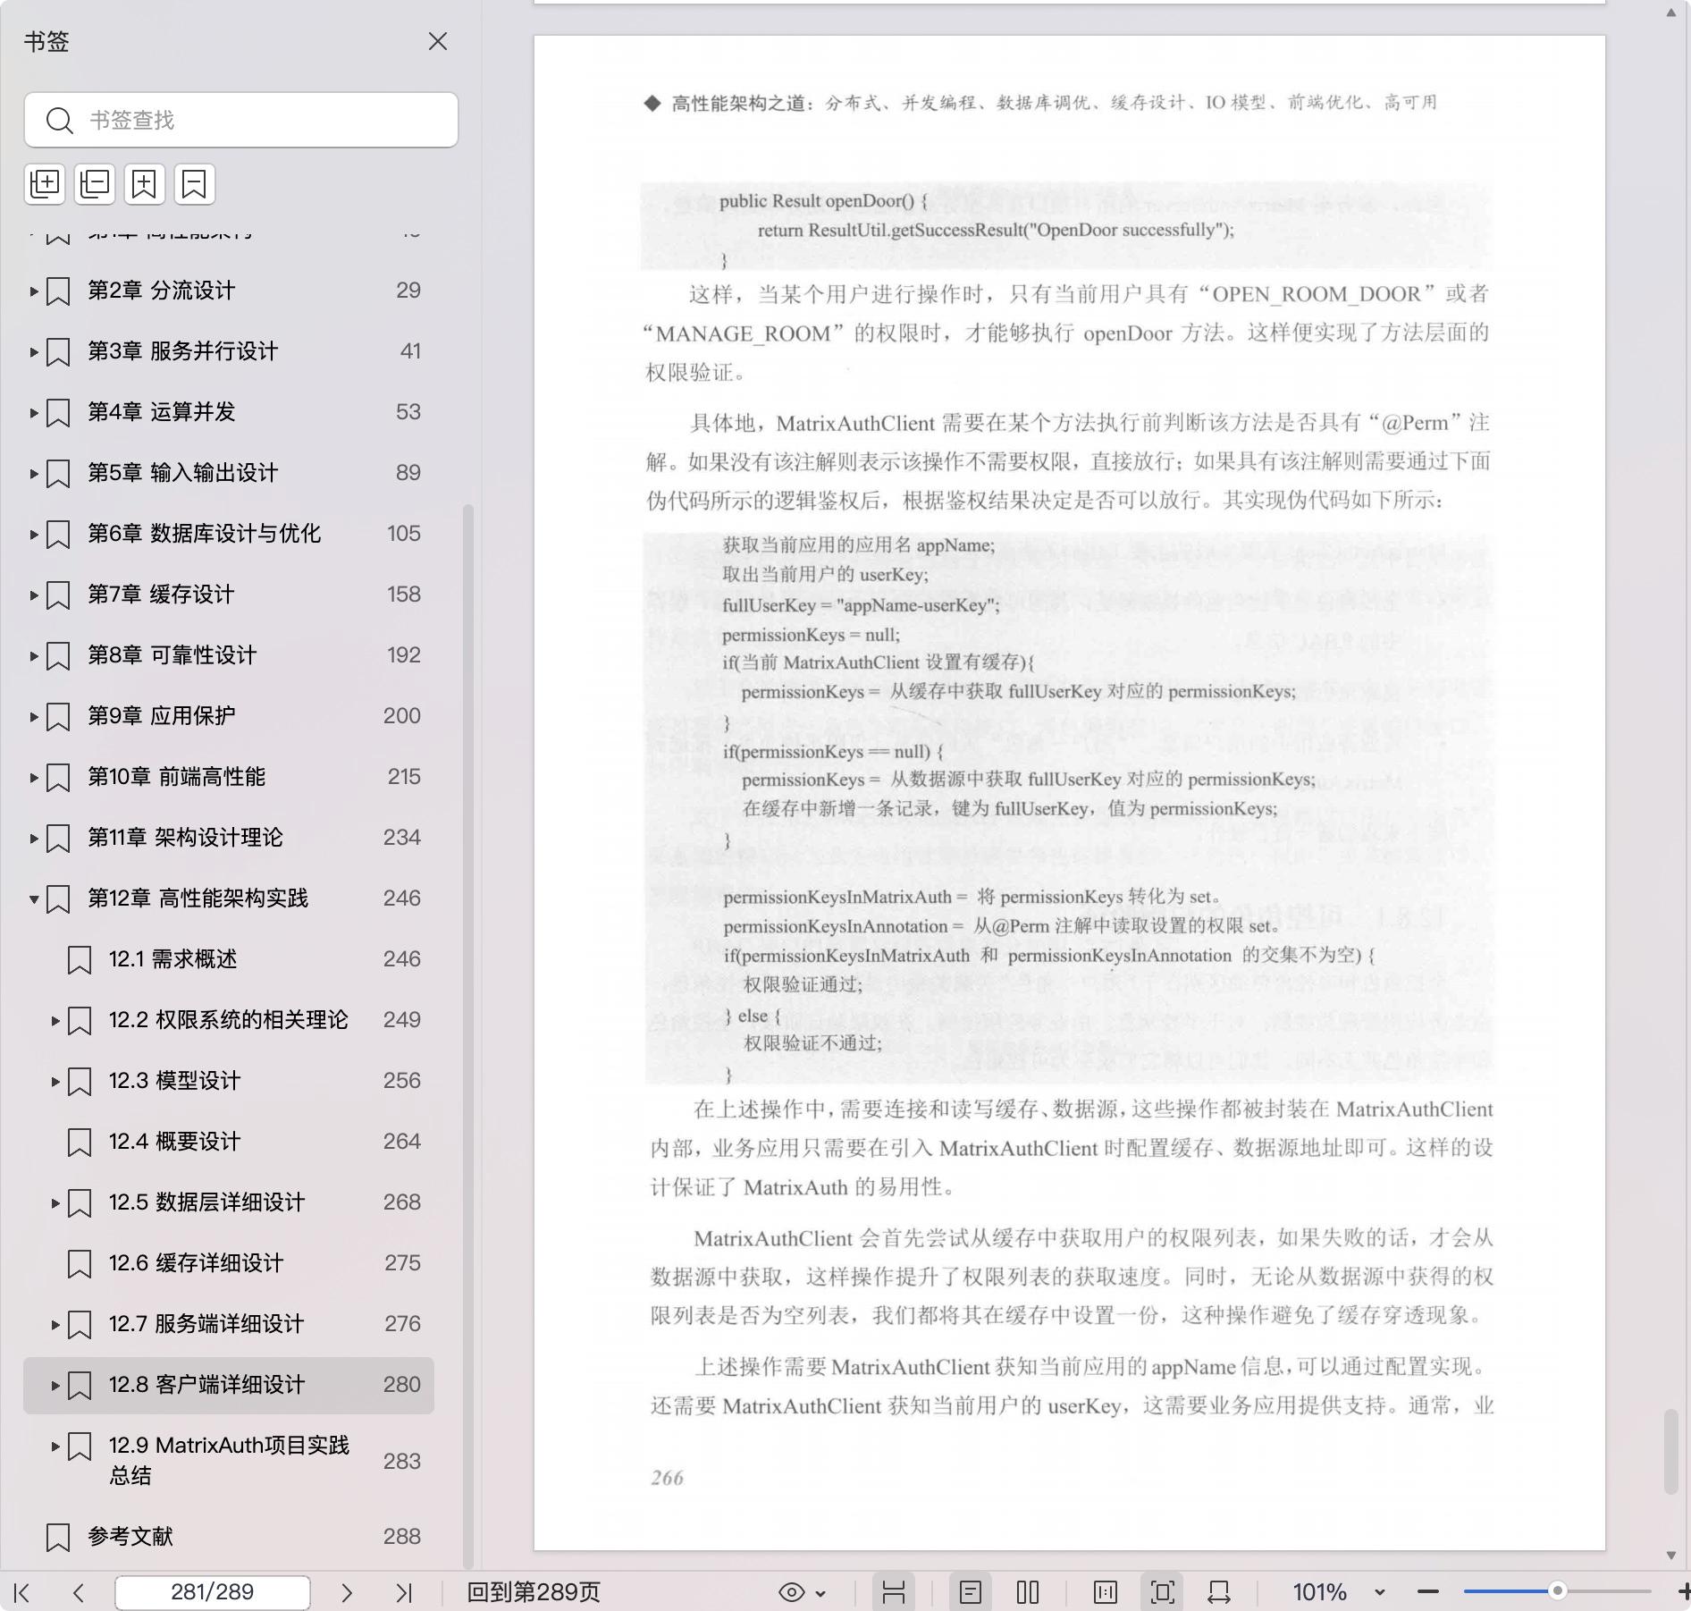
Task: Click 回到第289页 to return
Action: (x=534, y=1592)
